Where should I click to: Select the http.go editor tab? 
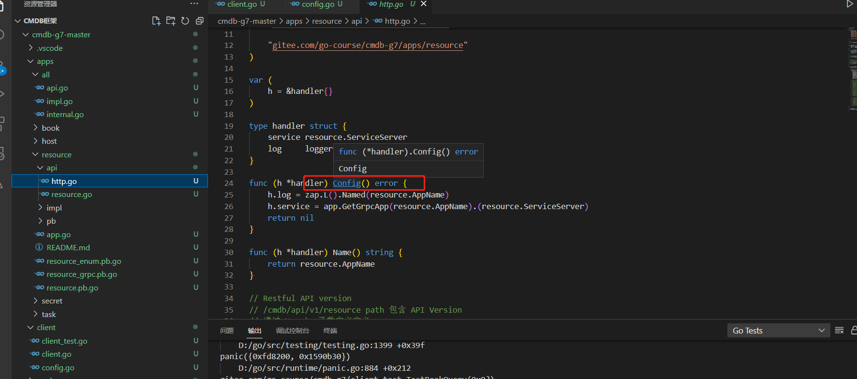point(391,4)
